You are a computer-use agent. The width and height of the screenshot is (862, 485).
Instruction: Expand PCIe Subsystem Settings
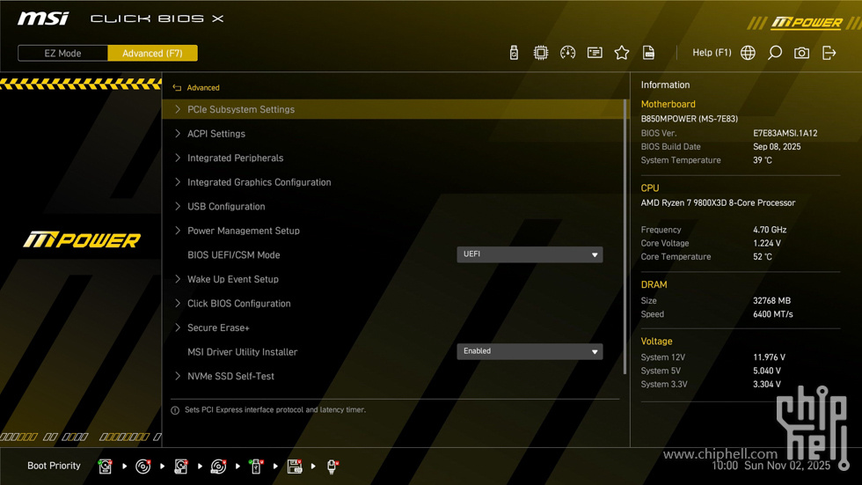tap(241, 110)
